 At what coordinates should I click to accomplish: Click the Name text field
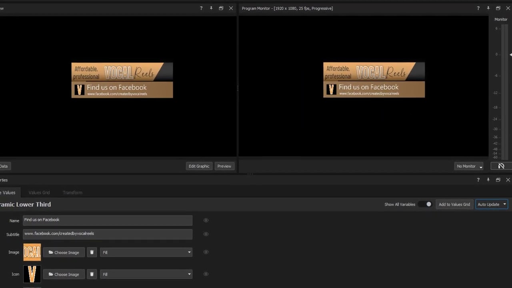coord(108,220)
